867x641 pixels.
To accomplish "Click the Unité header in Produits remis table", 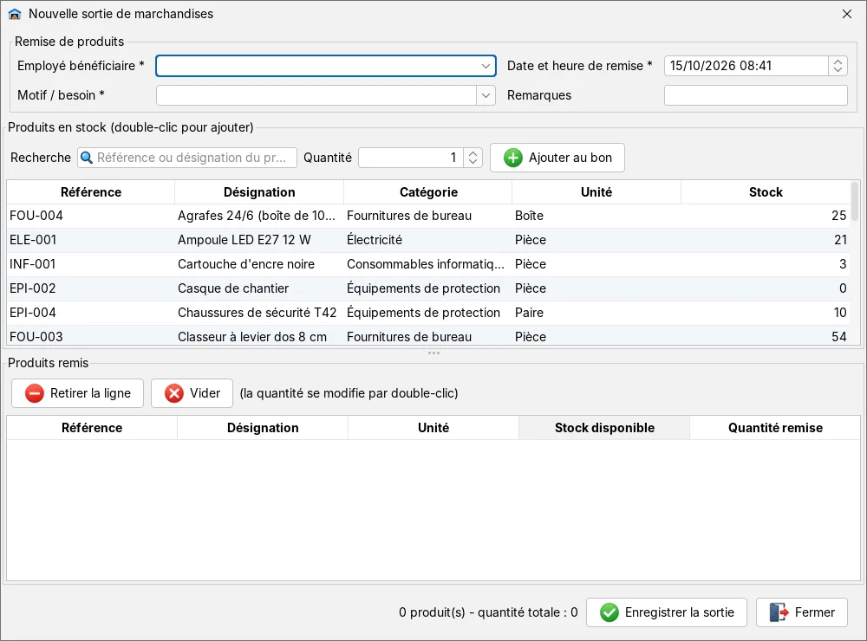I will (433, 428).
